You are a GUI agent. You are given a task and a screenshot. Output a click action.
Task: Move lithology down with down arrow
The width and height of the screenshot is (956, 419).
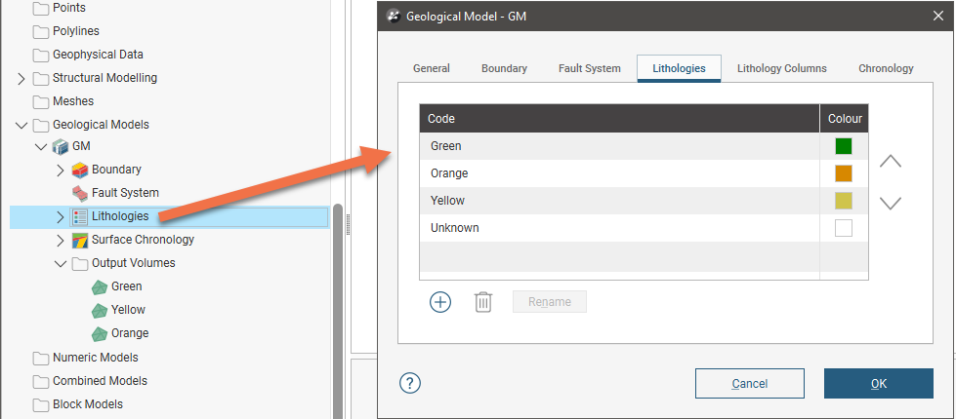click(x=890, y=203)
